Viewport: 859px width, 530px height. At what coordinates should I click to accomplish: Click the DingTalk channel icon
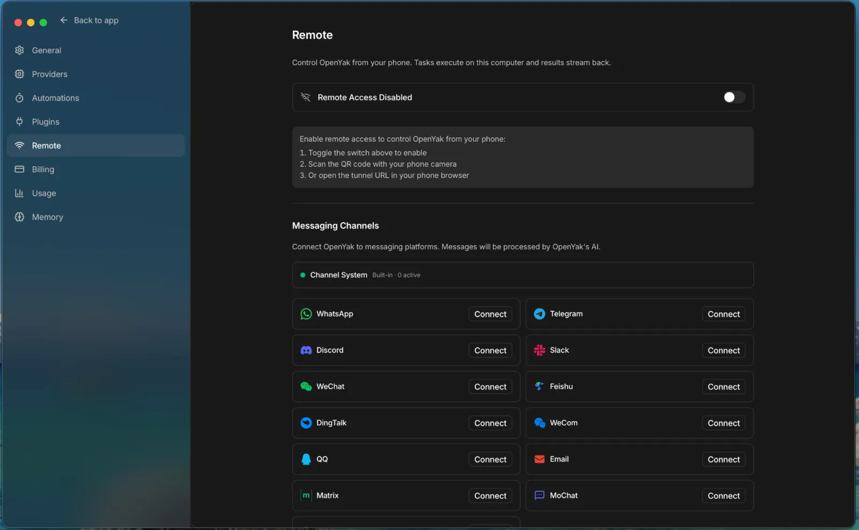click(306, 423)
